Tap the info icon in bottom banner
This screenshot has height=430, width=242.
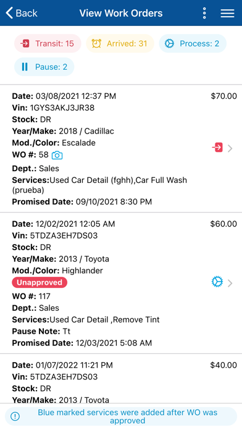(15, 416)
